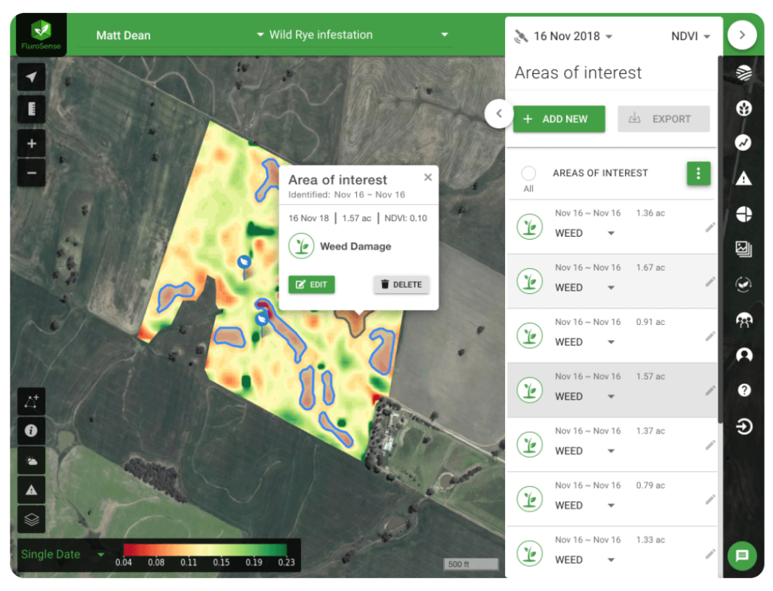Viewport: 773px width, 591px height.
Task: Select the ruler measurement tool
Action: click(x=31, y=109)
